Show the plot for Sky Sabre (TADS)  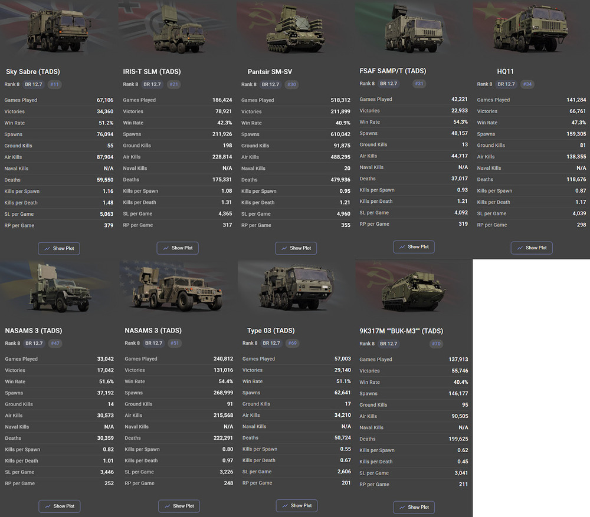58,249
